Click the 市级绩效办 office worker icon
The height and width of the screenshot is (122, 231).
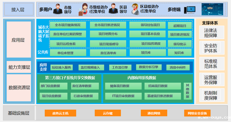click(x=84, y=9)
